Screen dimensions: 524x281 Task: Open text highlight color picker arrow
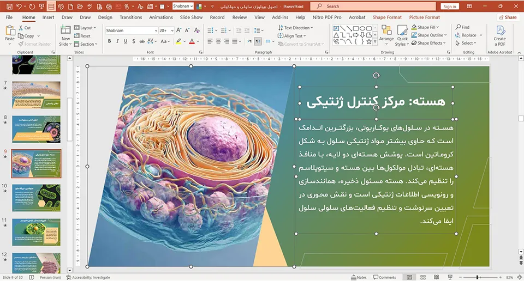pyautogui.click(x=184, y=41)
